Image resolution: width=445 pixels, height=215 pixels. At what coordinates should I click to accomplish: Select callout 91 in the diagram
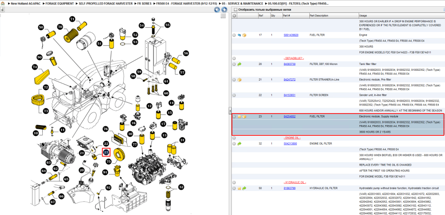105,172
